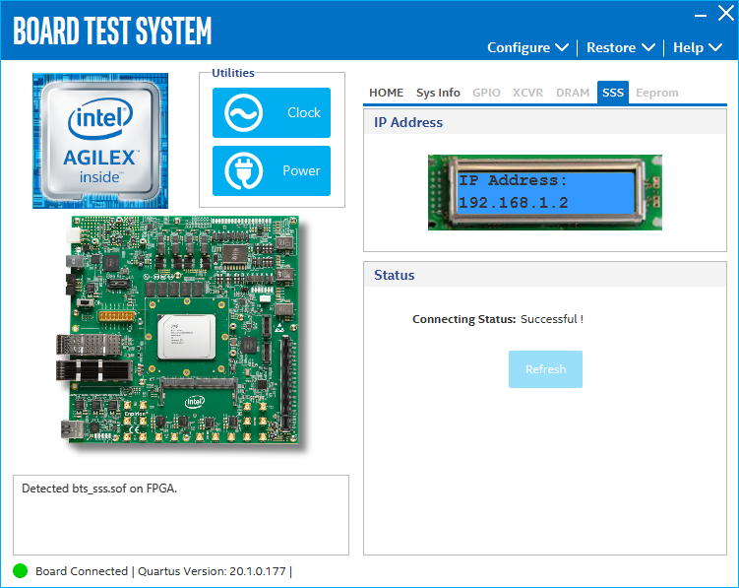Click the IP Address section header
This screenshot has height=588, width=739.
545,122
